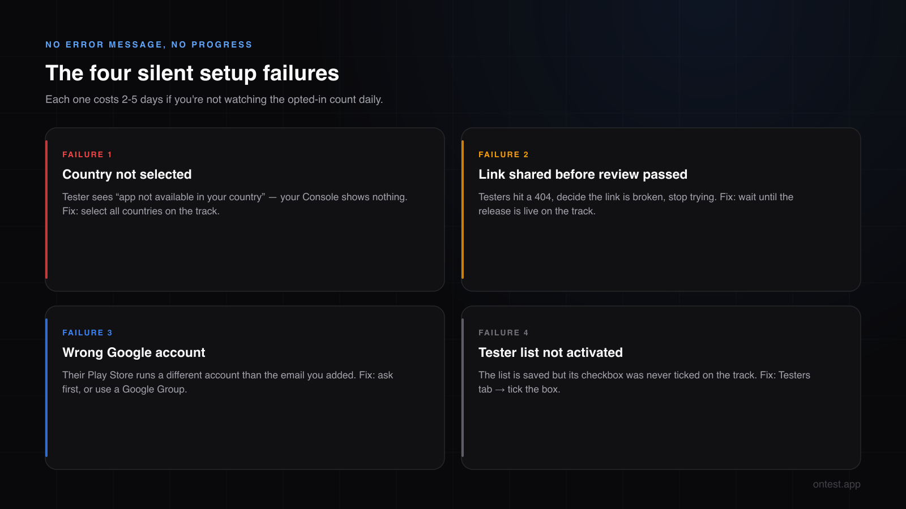
Task: Click the orange 'FAILURE 2' label
Action: click(503, 154)
